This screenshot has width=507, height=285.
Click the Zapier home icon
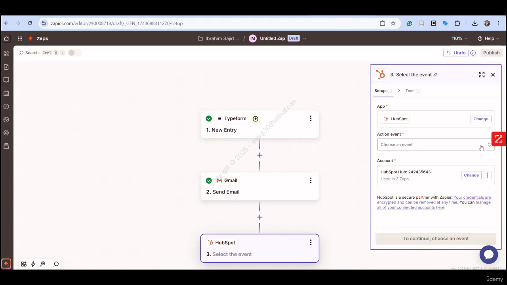click(6, 38)
